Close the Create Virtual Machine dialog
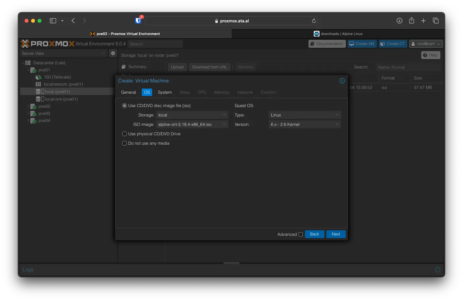463x301 pixels. (x=342, y=81)
